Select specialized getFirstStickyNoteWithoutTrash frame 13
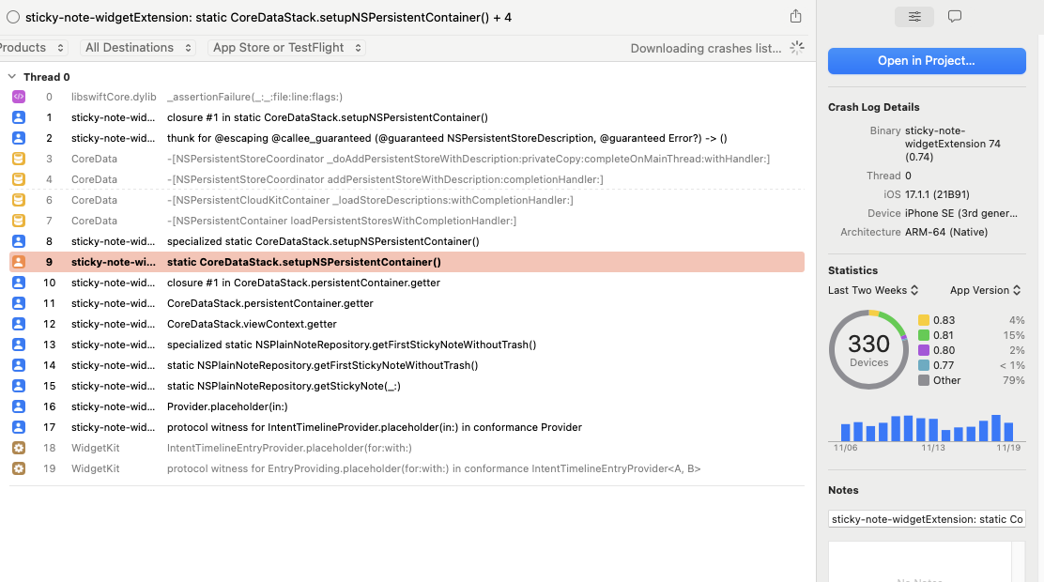Screen dimensions: 1044x582 point(351,345)
